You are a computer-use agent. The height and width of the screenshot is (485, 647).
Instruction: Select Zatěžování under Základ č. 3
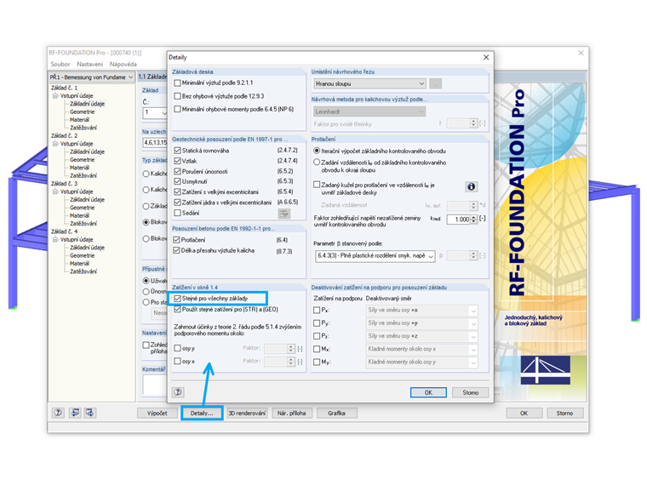tap(83, 224)
